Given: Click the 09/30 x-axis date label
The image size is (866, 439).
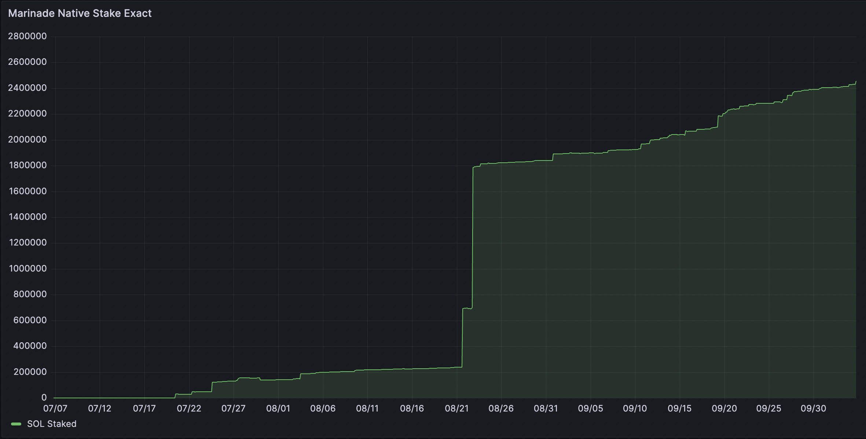Looking at the screenshot, I should [x=813, y=409].
